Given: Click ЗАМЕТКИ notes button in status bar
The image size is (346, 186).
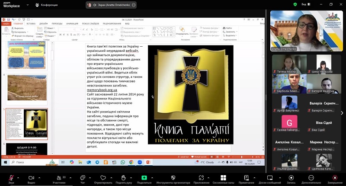Looking at the screenshot, I should pyautogui.click(x=183, y=157).
